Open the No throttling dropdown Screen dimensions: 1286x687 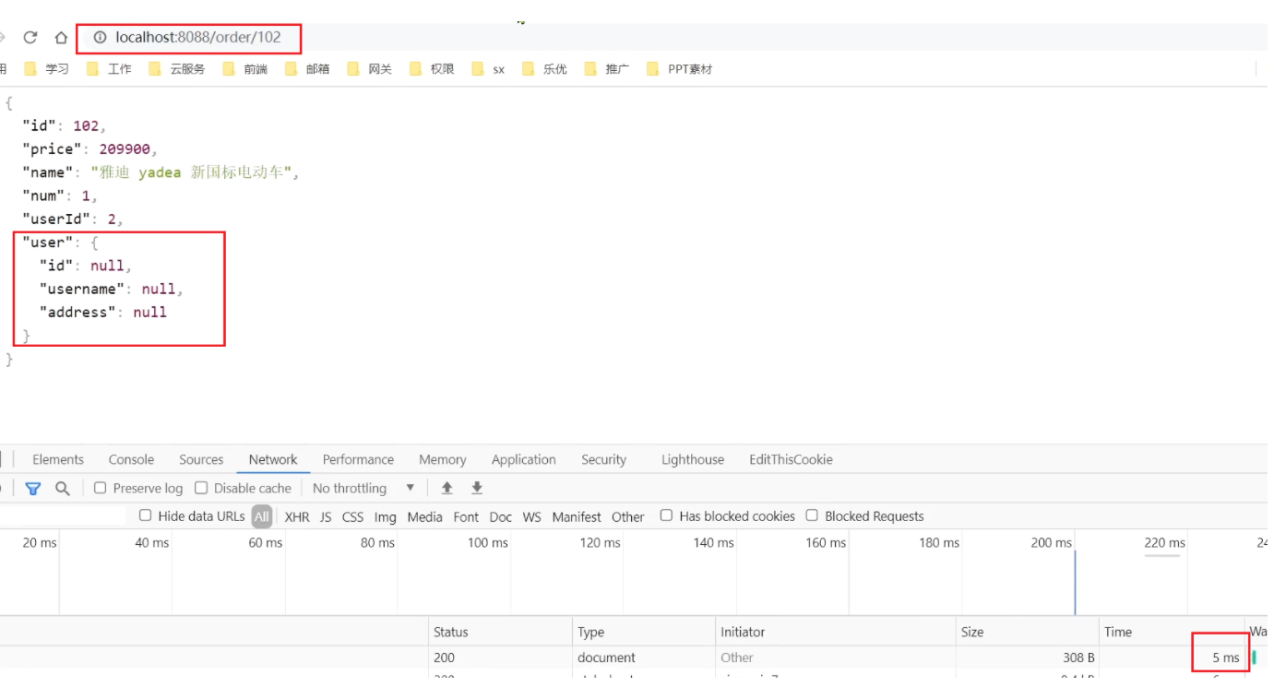coord(363,488)
